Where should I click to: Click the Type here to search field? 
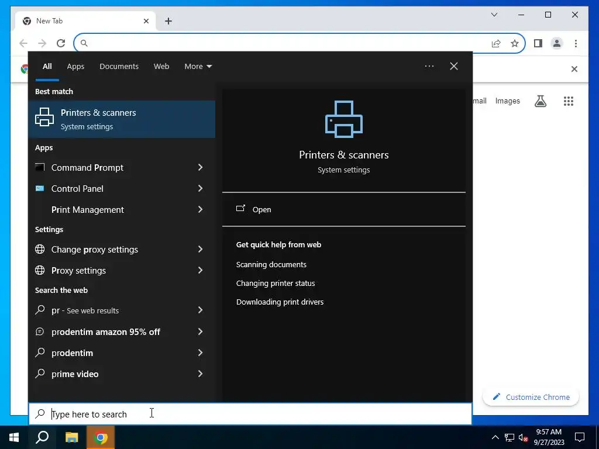click(x=250, y=414)
